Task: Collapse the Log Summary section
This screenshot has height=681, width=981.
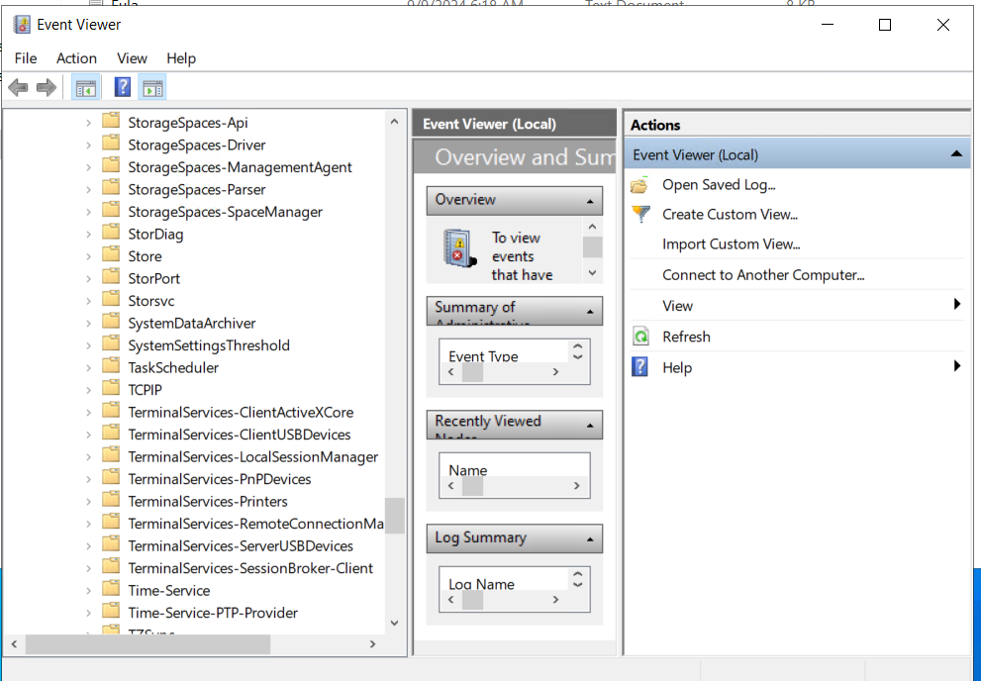Action: click(x=590, y=539)
